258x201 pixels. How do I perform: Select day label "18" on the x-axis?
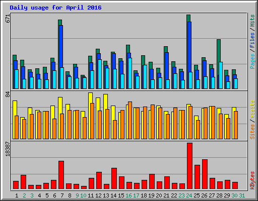[144, 195]
